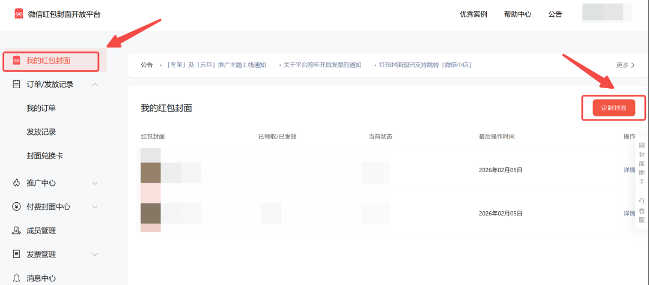
Task: Go to 发放记录 submenu item
Action: pos(41,132)
